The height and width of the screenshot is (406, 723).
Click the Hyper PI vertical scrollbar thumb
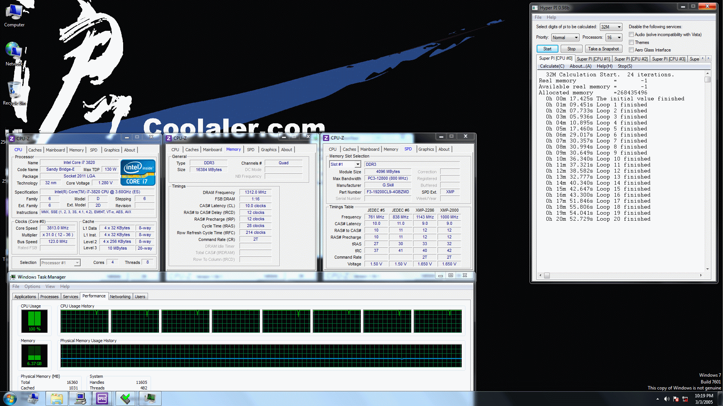coord(708,79)
